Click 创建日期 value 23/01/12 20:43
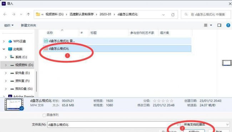This screenshot has width=232, height=132. click(x=210, y=101)
